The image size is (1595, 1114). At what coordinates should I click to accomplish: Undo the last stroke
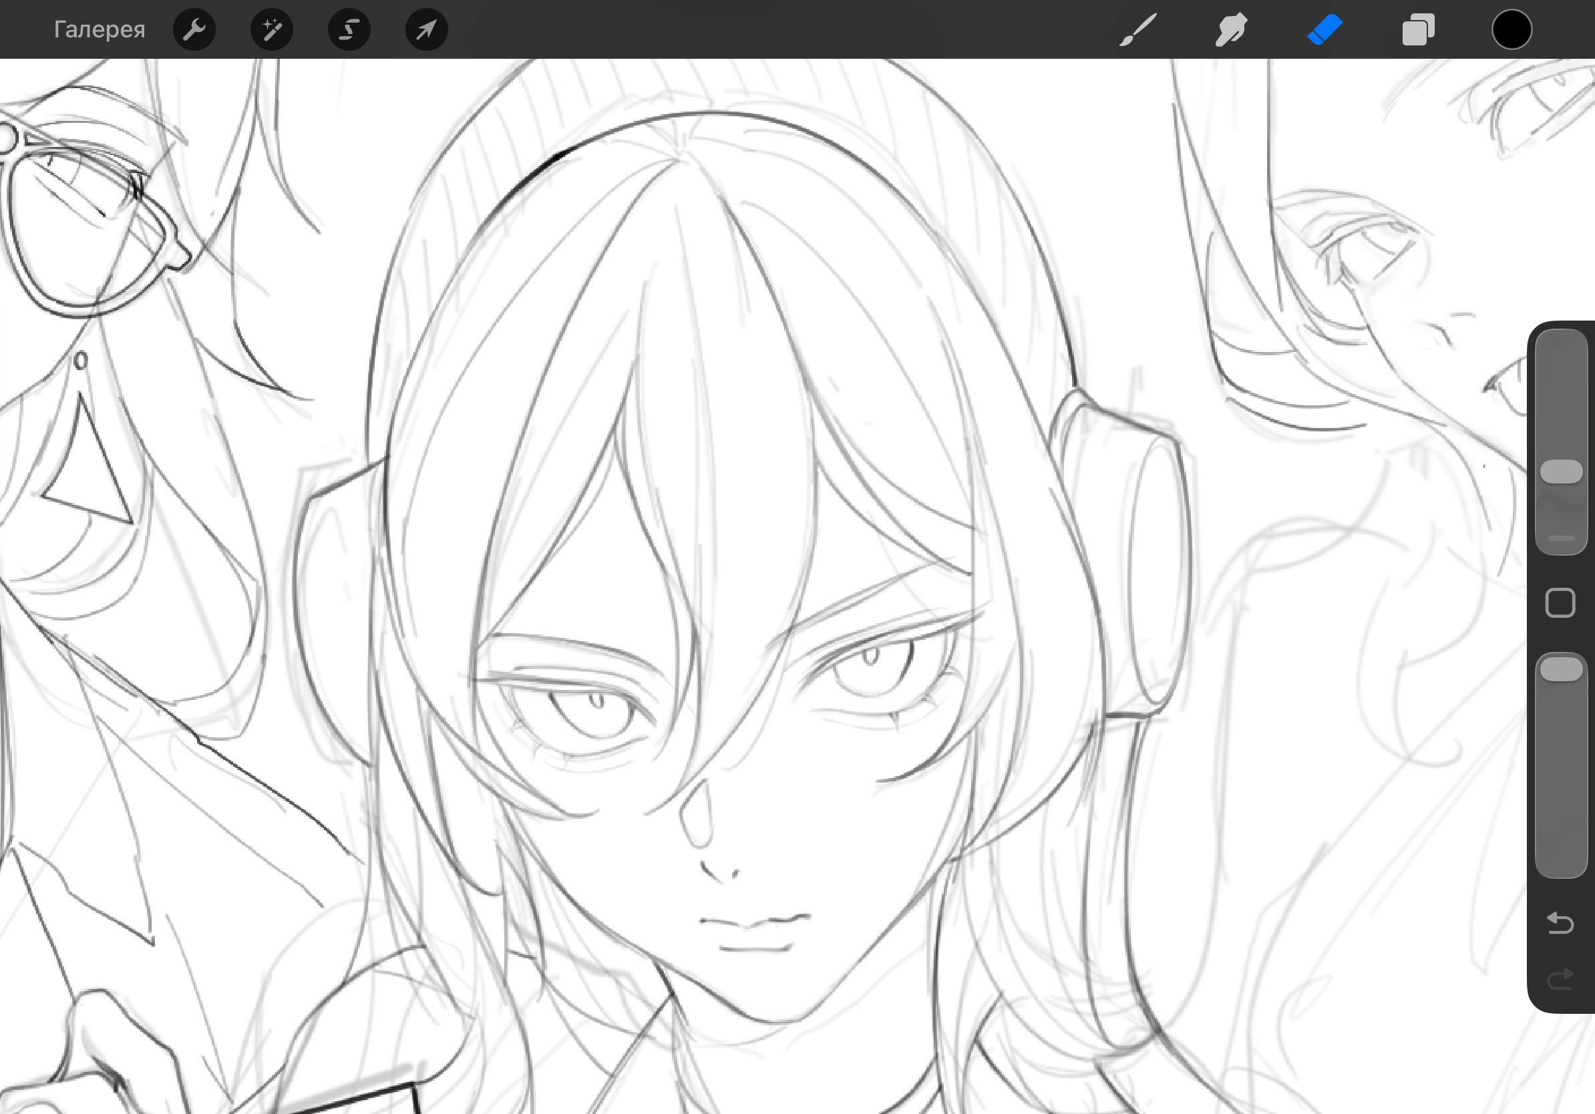[x=1560, y=923]
